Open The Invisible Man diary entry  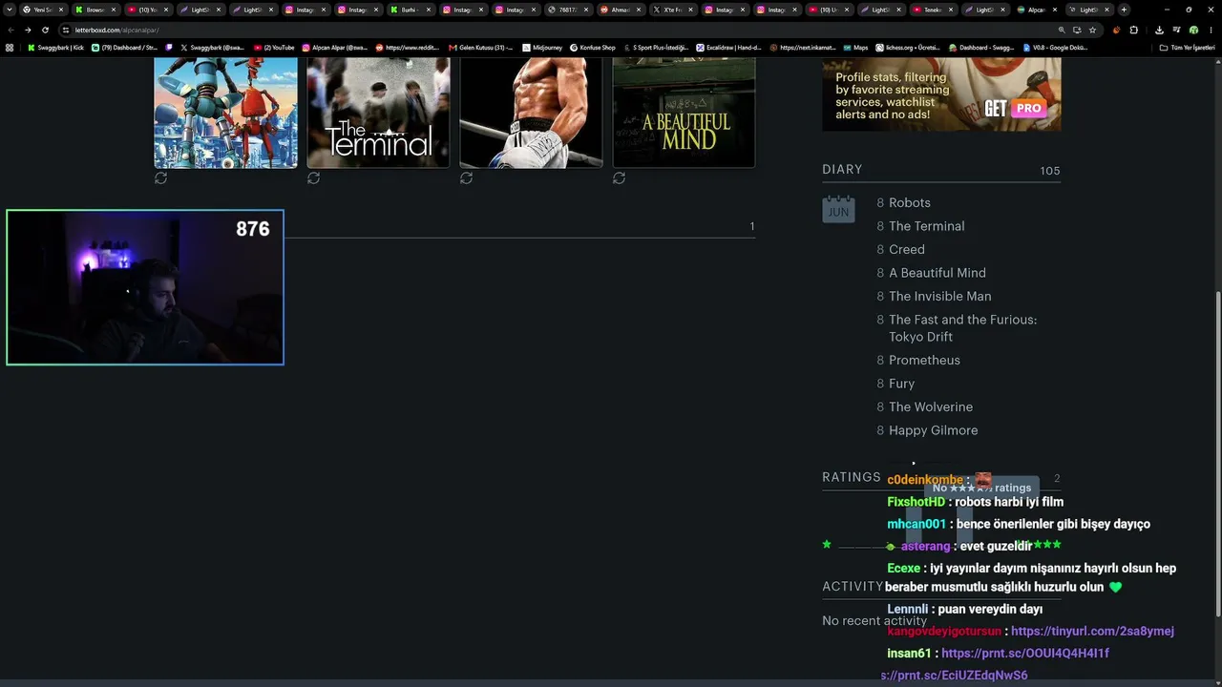coord(939,297)
